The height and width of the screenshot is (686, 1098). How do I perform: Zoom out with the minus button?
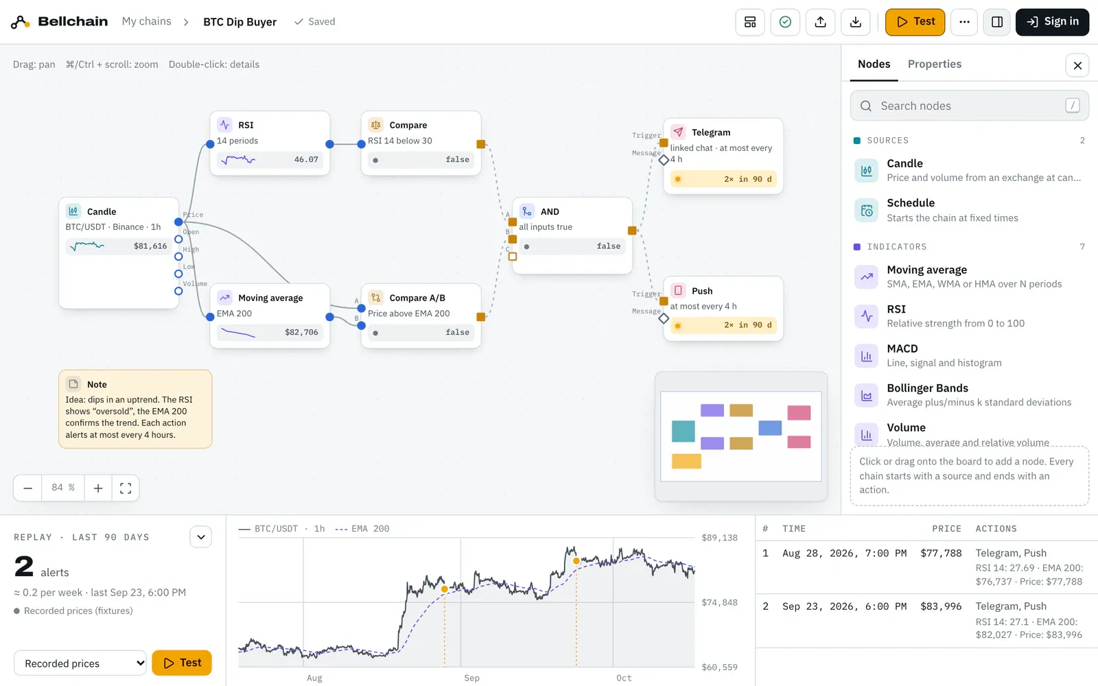27,488
